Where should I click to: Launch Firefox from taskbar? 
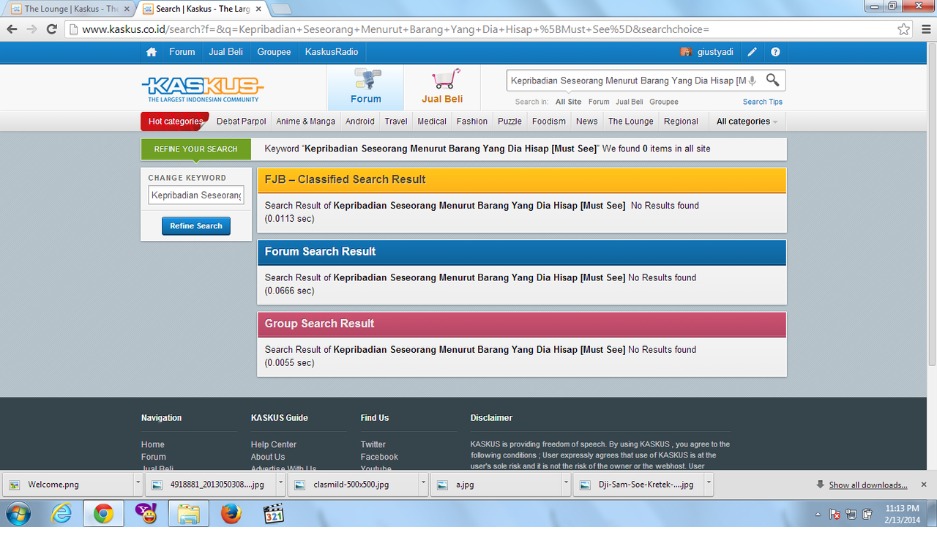(x=231, y=515)
